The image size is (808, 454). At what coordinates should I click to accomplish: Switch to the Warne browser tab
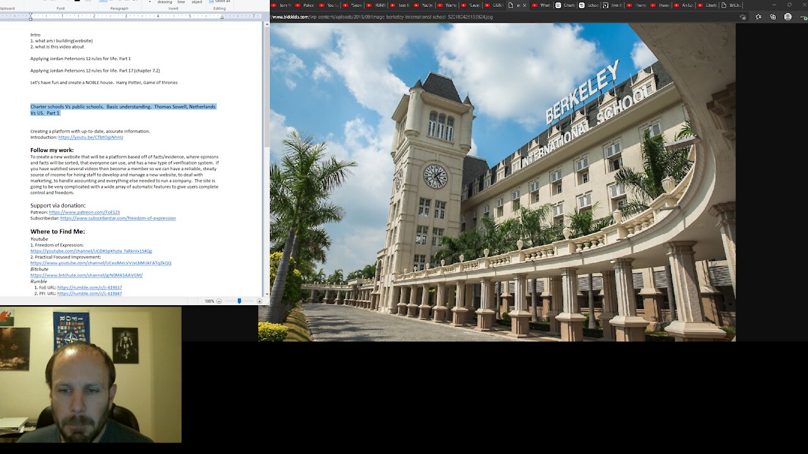tap(446, 5)
